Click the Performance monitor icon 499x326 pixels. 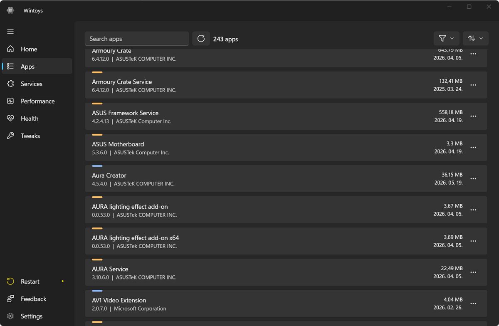(11, 101)
